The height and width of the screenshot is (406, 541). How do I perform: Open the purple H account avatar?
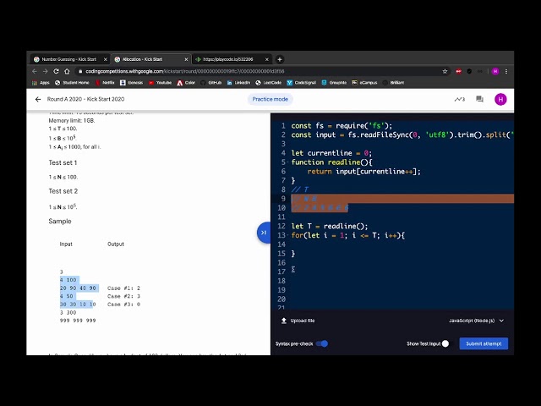tap(500, 99)
